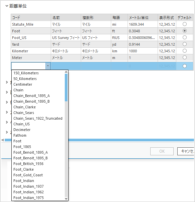Select the Statute_Mile code cell
This screenshot has width=195, height=202.
coord(31,24)
